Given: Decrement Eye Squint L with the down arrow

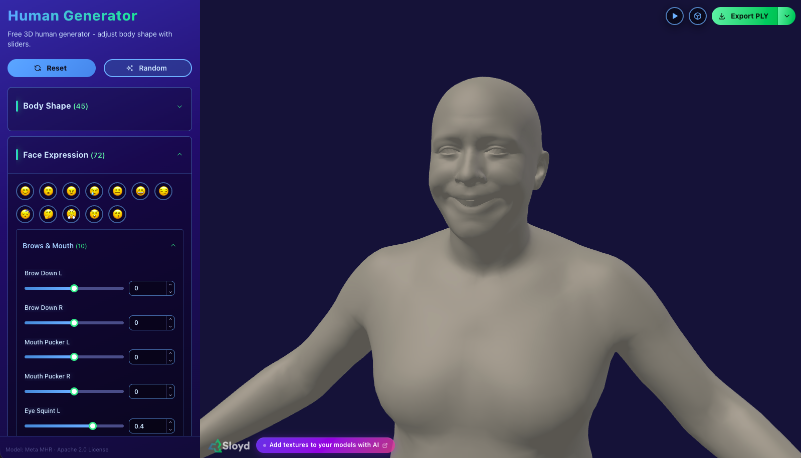Looking at the screenshot, I should coord(170,429).
